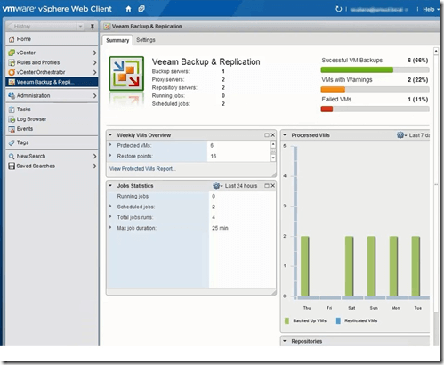The image size is (444, 365).
Task: Click the Home icon in navigator
Action: [12, 39]
